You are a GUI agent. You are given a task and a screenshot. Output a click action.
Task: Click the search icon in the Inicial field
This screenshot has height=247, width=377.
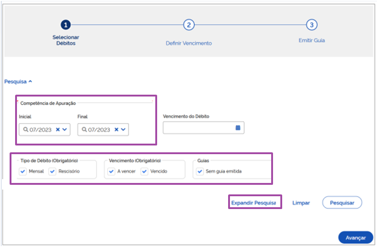[26, 129]
